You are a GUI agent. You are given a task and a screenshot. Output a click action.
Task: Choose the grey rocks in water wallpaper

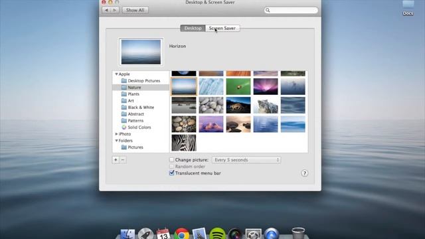(184, 106)
